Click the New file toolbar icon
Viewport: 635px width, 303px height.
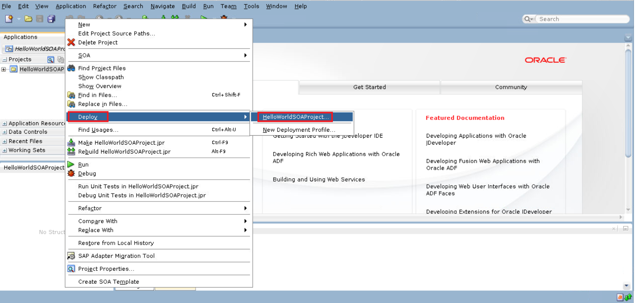click(x=9, y=19)
